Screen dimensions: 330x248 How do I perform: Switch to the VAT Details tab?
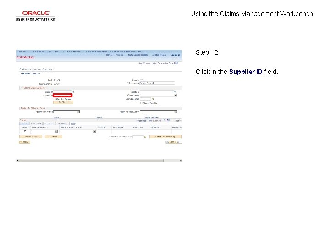pyautogui.click(x=62, y=124)
